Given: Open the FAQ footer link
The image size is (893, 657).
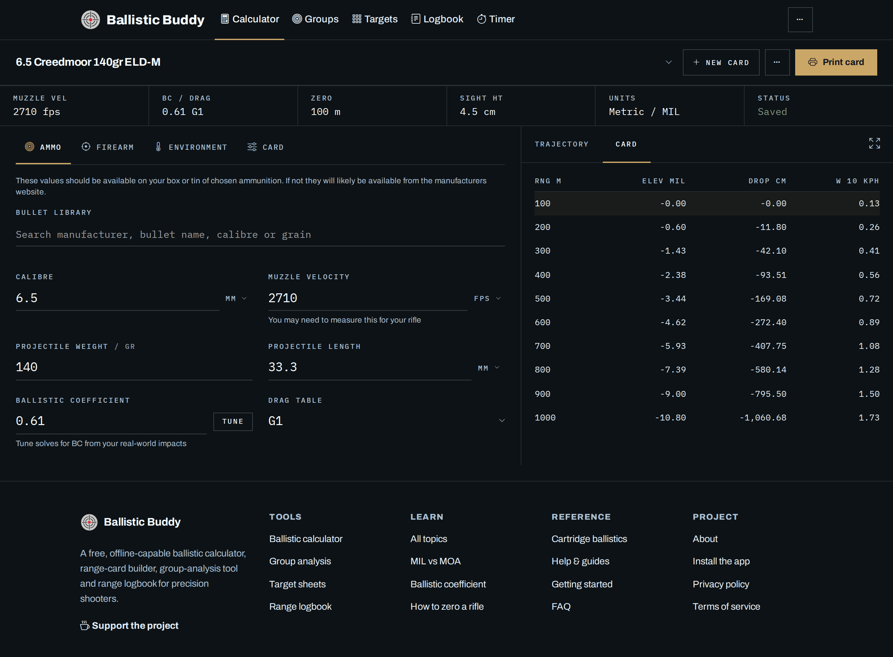Looking at the screenshot, I should (x=561, y=606).
